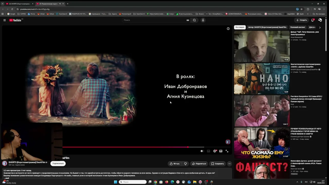Viewport: 329px width, 185px height.
Task: Click the YouTube search magnifier button
Action: 194,20
